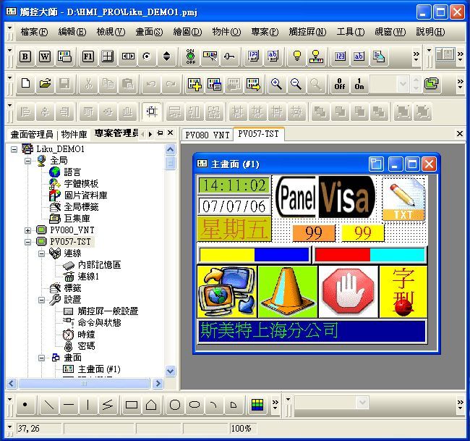Open file using the folder icon
Image resolution: width=470 pixels, height=441 pixels.
(x=45, y=84)
